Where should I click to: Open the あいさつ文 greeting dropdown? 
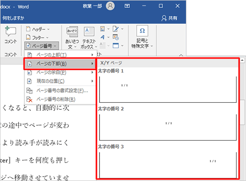pyautogui.click(x=72, y=38)
